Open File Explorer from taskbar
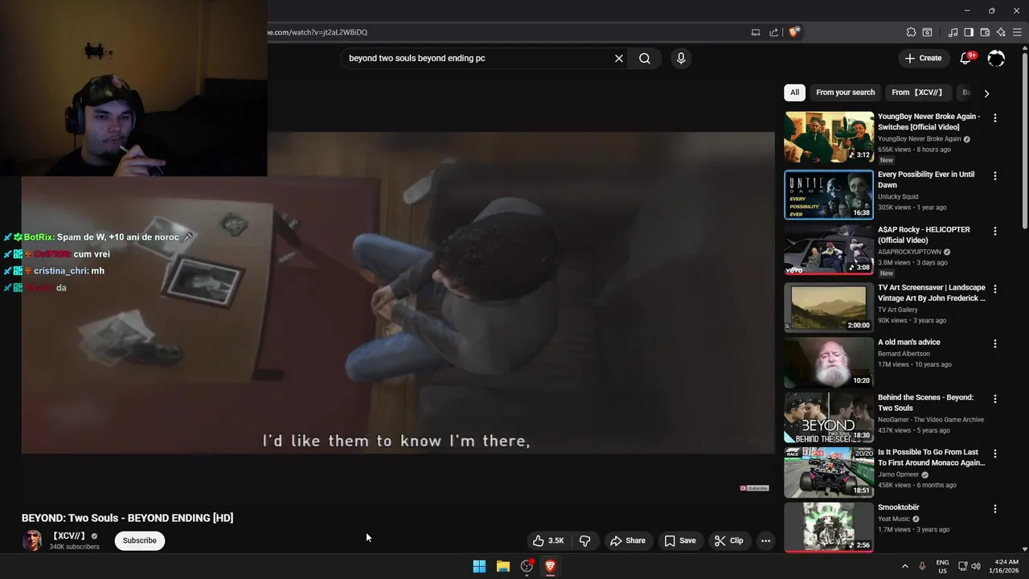1029x579 pixels. (502, 566)
